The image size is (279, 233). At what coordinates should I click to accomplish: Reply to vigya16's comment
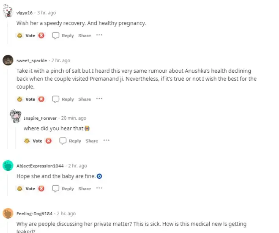[x=63, y=36]
